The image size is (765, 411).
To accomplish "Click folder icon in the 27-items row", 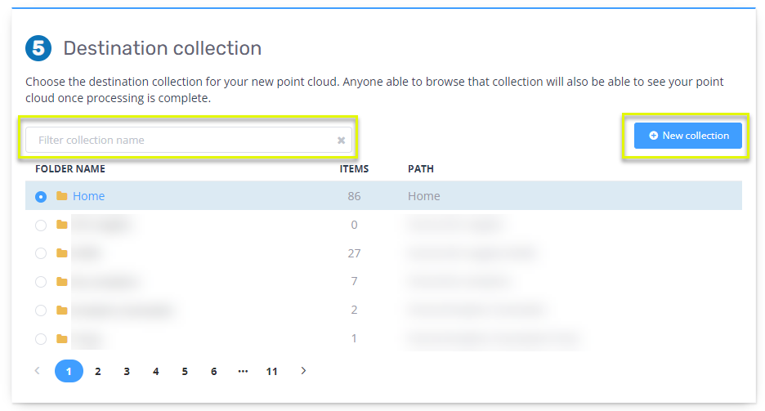I will 61,253.
